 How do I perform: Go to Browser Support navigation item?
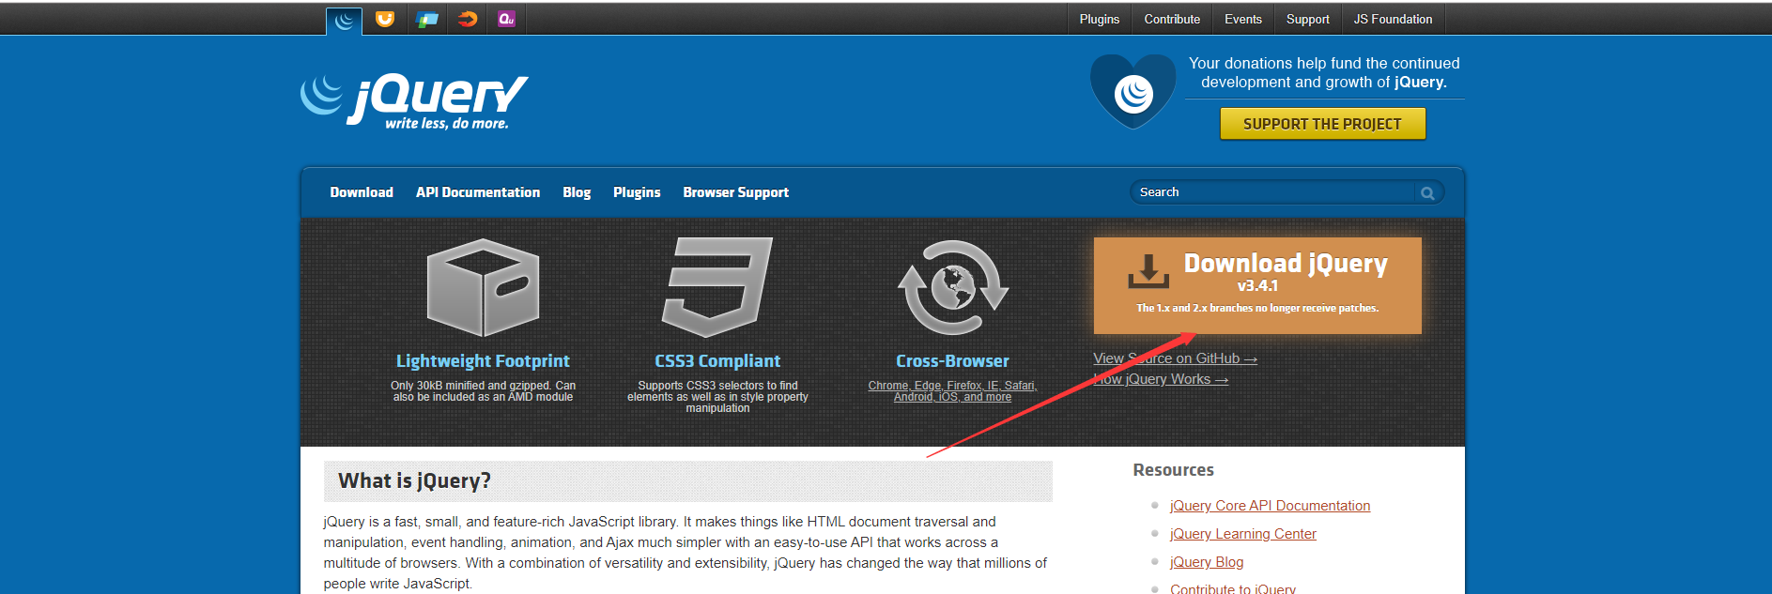735,192
